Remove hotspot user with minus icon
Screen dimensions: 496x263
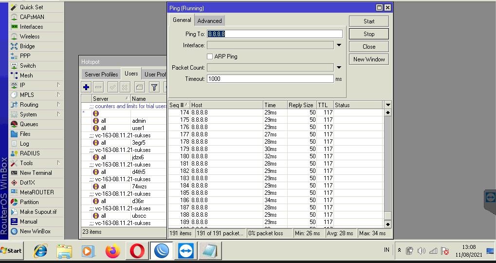point(98,87)
